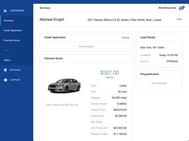This screenshot has width=189, height=141.
Task: Click the Customers people icon
Action: point(5,11)
